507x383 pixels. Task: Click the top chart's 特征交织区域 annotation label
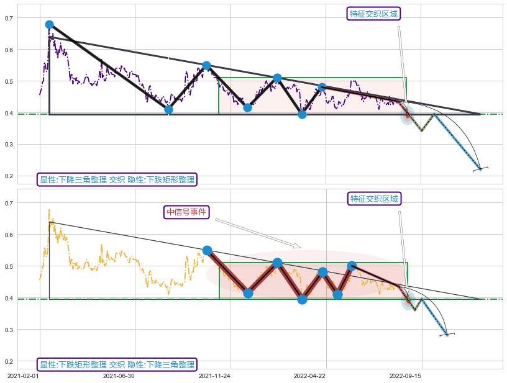[373, 14]
